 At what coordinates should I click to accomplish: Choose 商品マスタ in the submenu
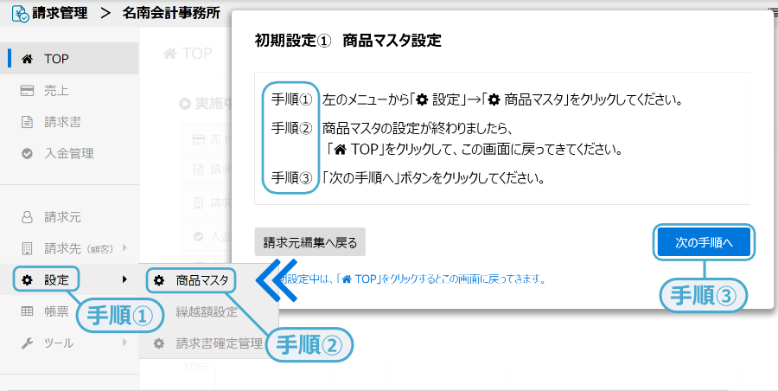click(x=202, y=280)
